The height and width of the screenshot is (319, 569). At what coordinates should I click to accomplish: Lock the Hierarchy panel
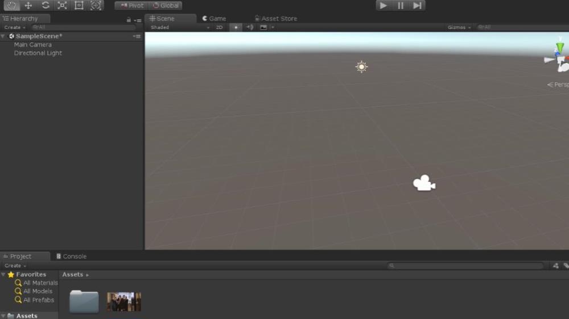tap(129, 20)
